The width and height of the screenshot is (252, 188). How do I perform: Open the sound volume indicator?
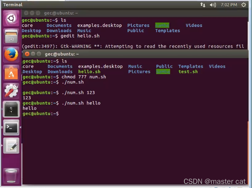(213, 5)
